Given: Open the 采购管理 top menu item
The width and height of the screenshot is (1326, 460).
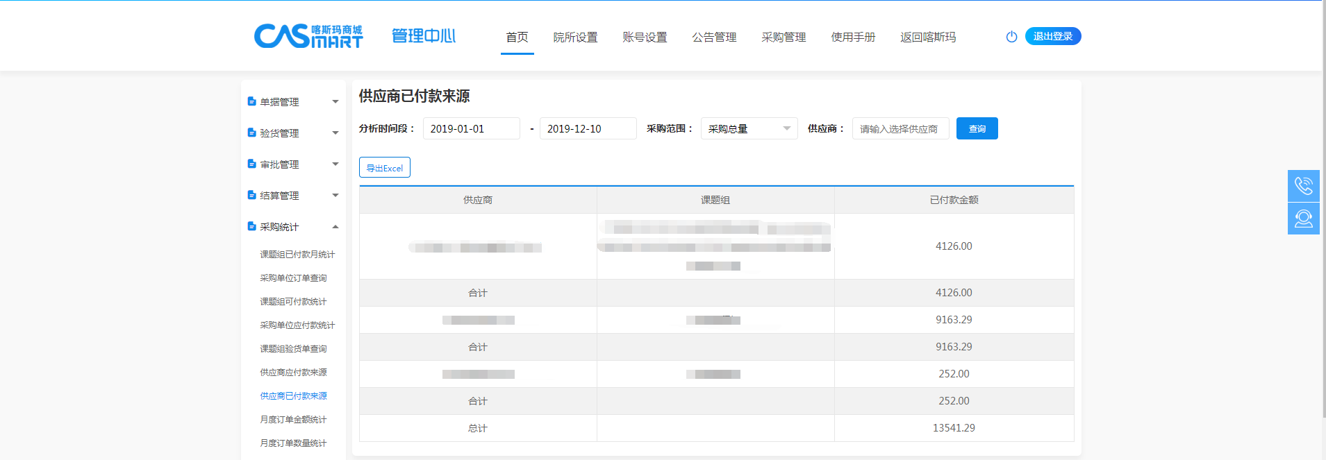Looking at the screenshot, I should coord(784,37).
